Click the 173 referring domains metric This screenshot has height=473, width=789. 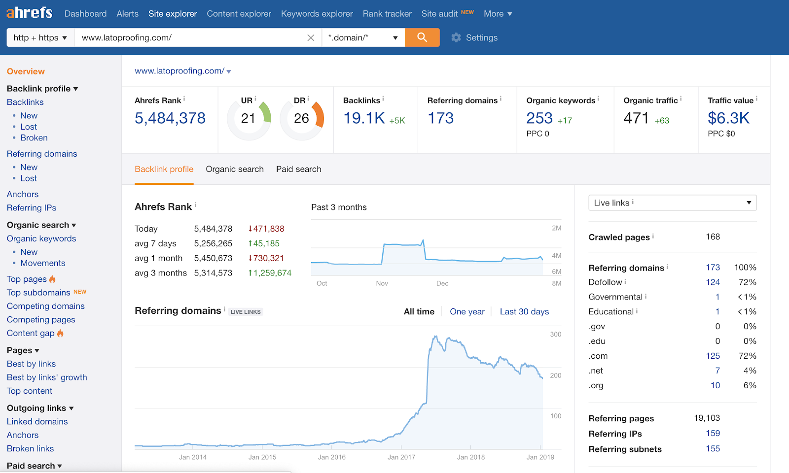(441, 118)
